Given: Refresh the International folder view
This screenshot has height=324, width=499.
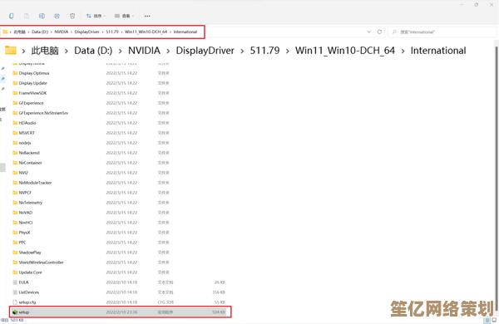Looking at the screenshot, I should point(379,32).
